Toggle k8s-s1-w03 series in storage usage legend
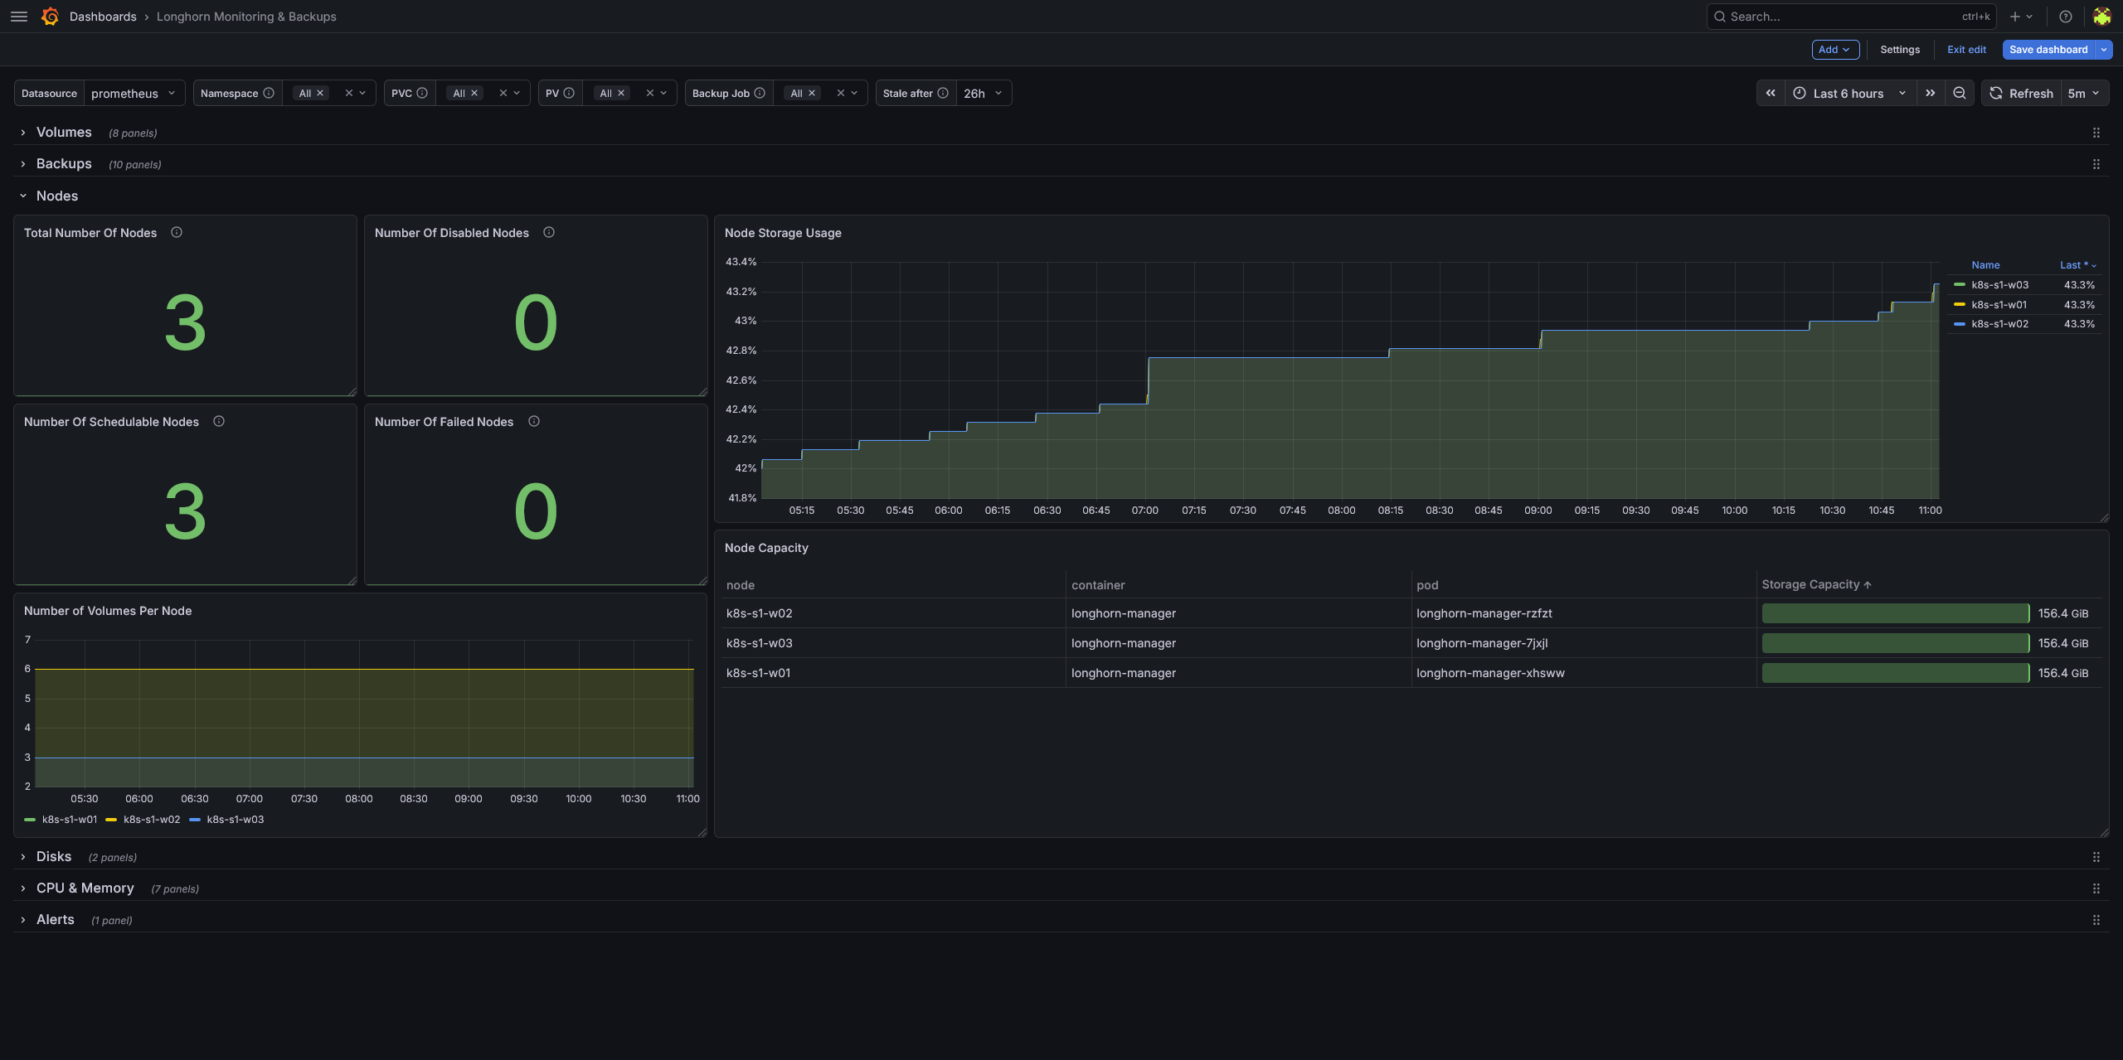The width and height of the screenshot is (2123, 1060). click(x=1999, y=285)
